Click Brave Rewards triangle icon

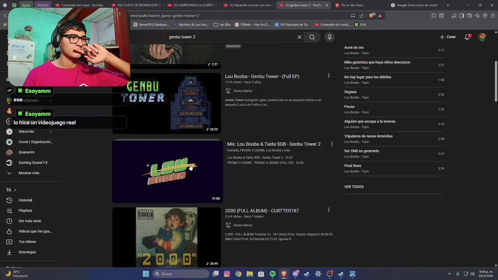[x=380, y=16]
